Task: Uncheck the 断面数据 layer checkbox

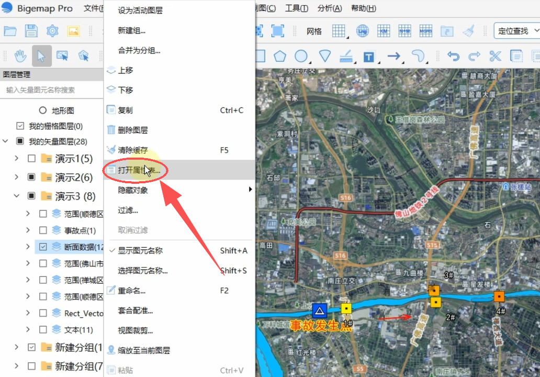Action: (43, 247)
